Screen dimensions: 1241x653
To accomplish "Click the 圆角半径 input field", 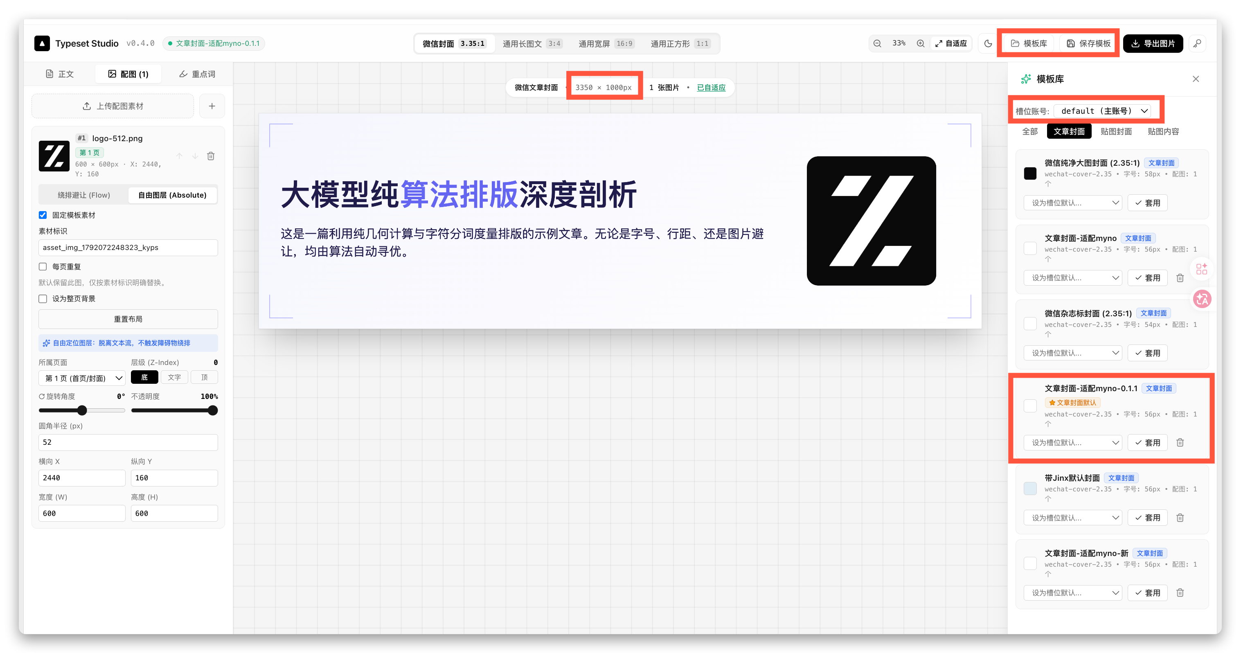I will point(128,442).
